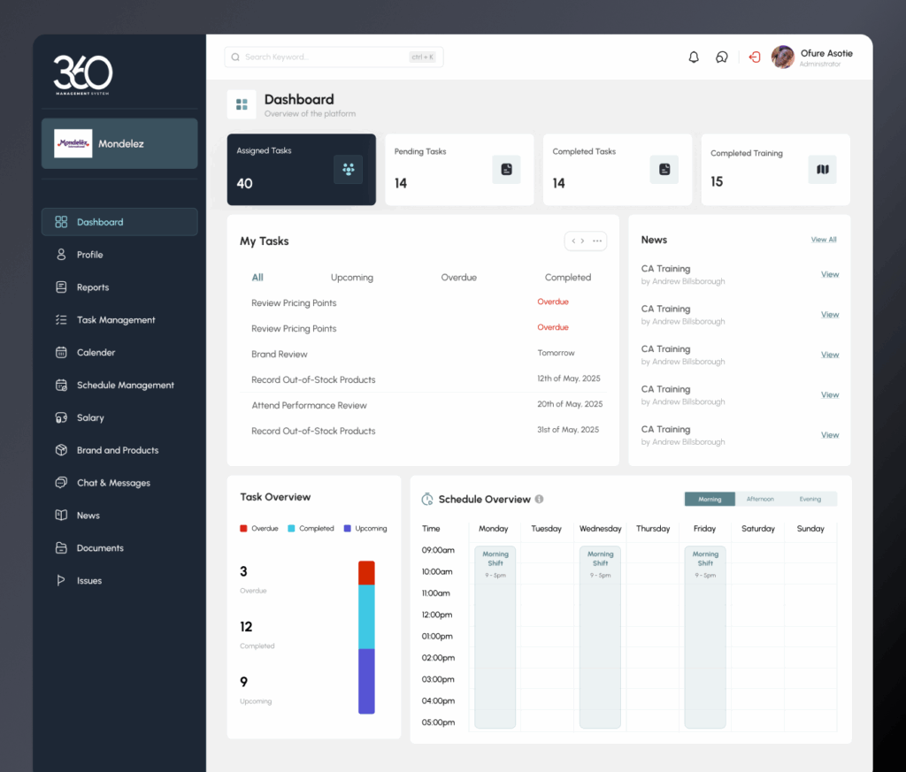Click the Schedule Overview info icon
Viewport: 906px width, 772px height.
click(540, 500)
